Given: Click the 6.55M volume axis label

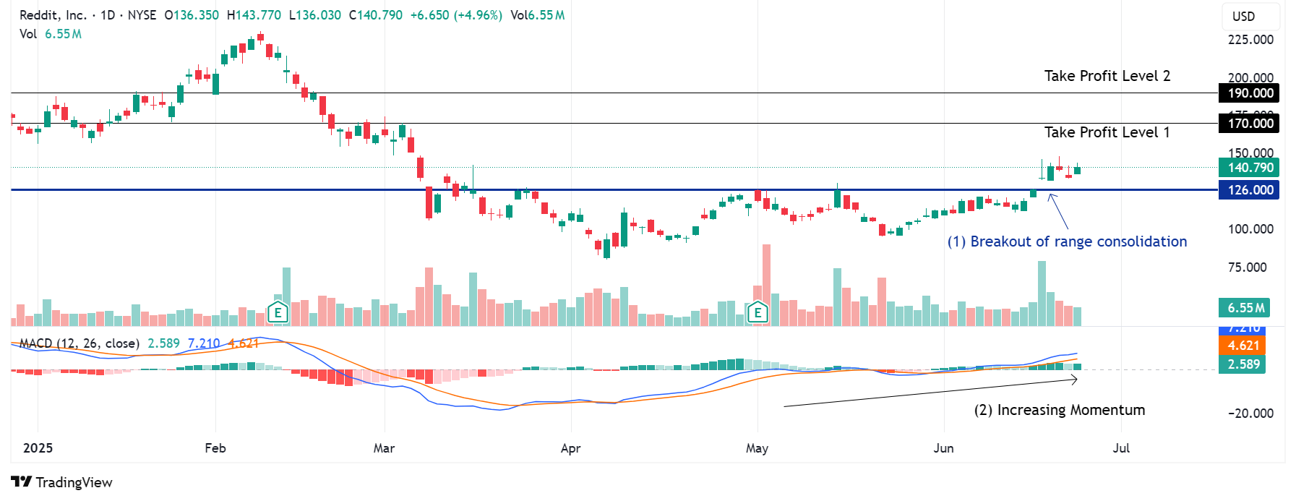Looking at the screenshot, I should click(1245, 308).
